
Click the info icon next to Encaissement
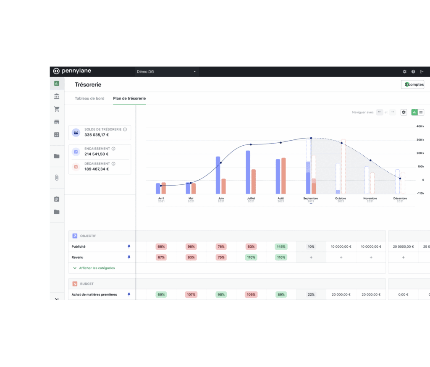(x=113, y=149)
